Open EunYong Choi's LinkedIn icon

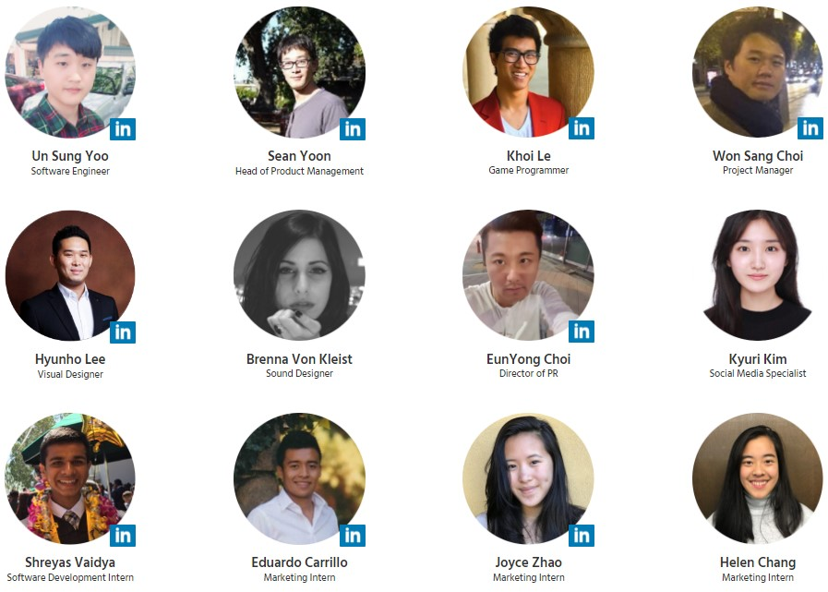click(x=582, y=332)
